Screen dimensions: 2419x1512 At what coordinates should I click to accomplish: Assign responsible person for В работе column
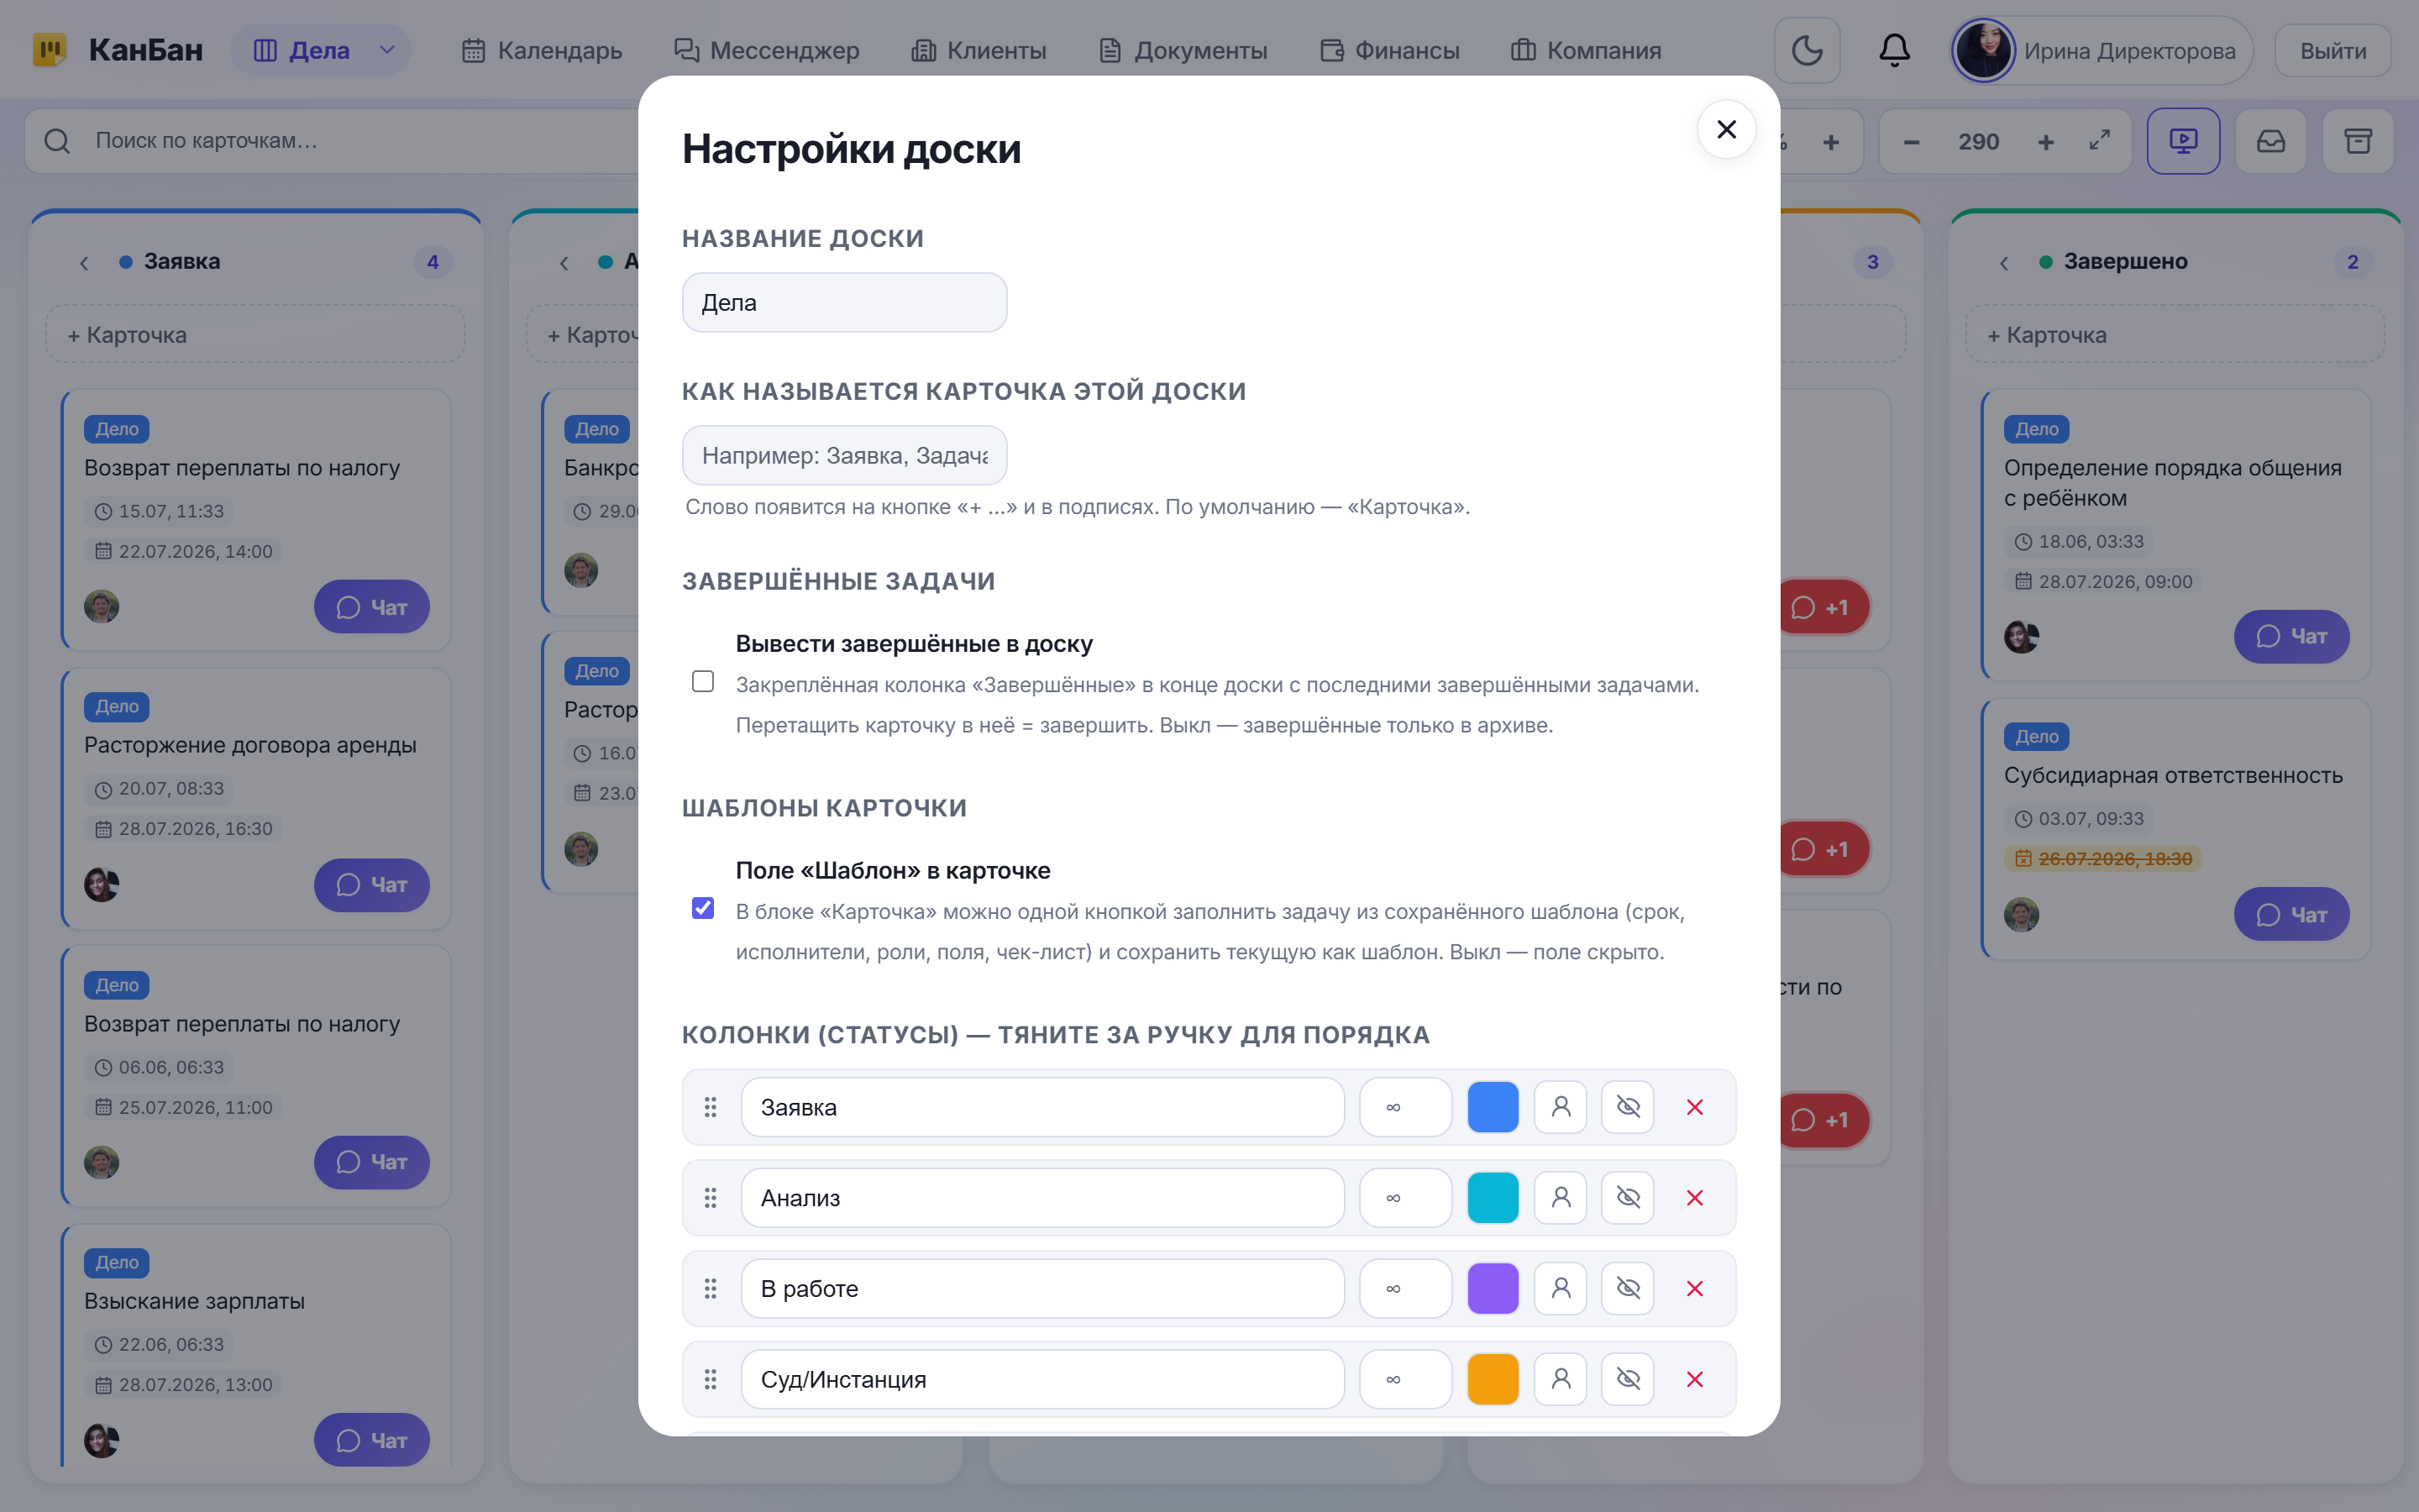pyautogui.click(x=1561, y=1289)
